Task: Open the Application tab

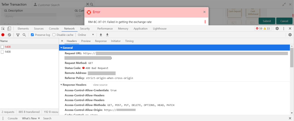Action: click(140, 29)
